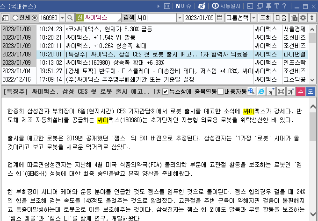Click the stock search magnifier icon
The height and width of the screenshot is (221, 318).
click(x=70, y=18)
